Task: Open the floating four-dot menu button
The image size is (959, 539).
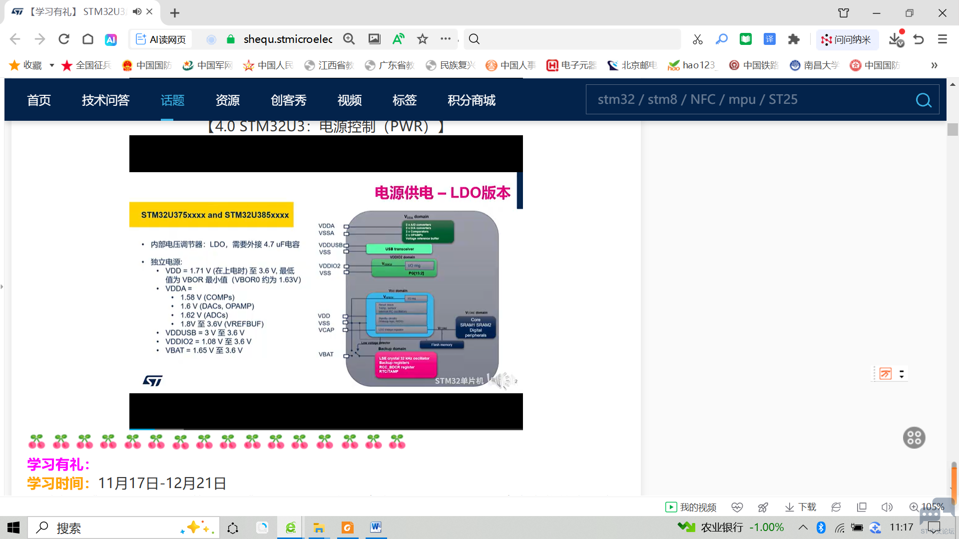Action: pos(914,438)
